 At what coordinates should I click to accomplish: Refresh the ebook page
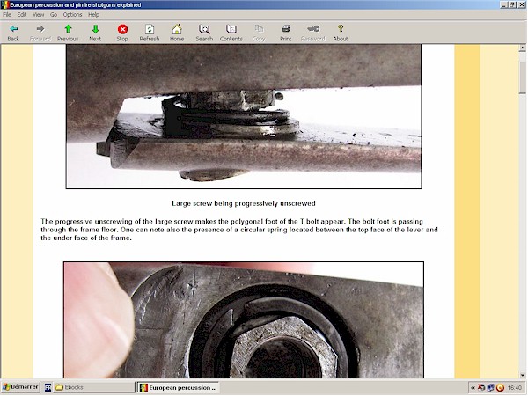[x=150, y=29]
